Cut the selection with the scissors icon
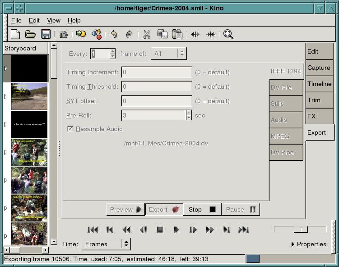 point(147,34)
